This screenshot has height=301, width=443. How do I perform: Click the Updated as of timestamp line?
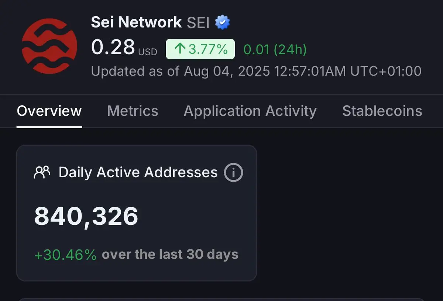coord(256,71)
